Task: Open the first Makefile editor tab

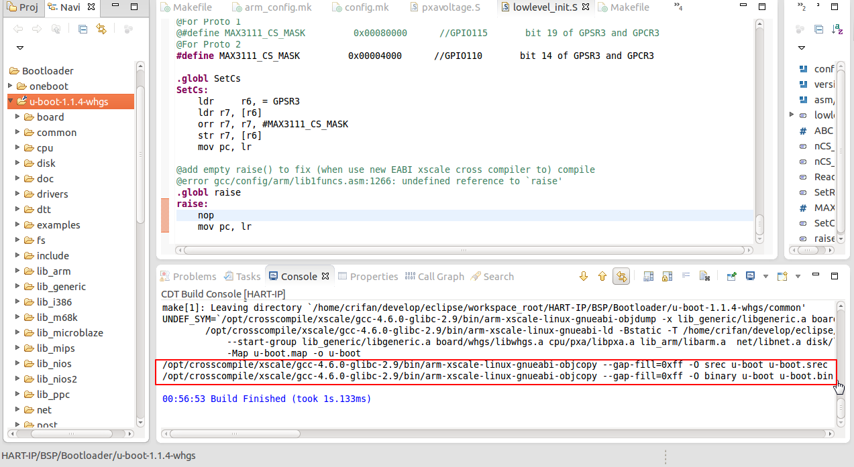Action: click(x=186, y=8)
